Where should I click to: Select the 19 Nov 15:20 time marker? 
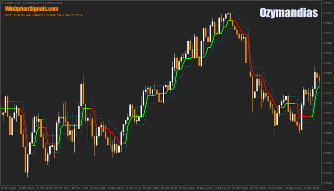[26, 188]
